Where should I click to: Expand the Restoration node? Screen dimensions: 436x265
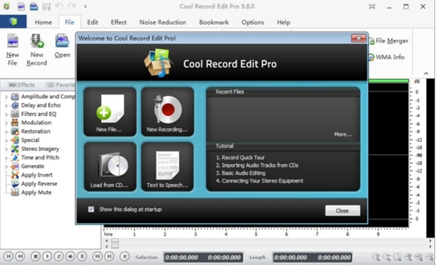click(x=6, y=132)
